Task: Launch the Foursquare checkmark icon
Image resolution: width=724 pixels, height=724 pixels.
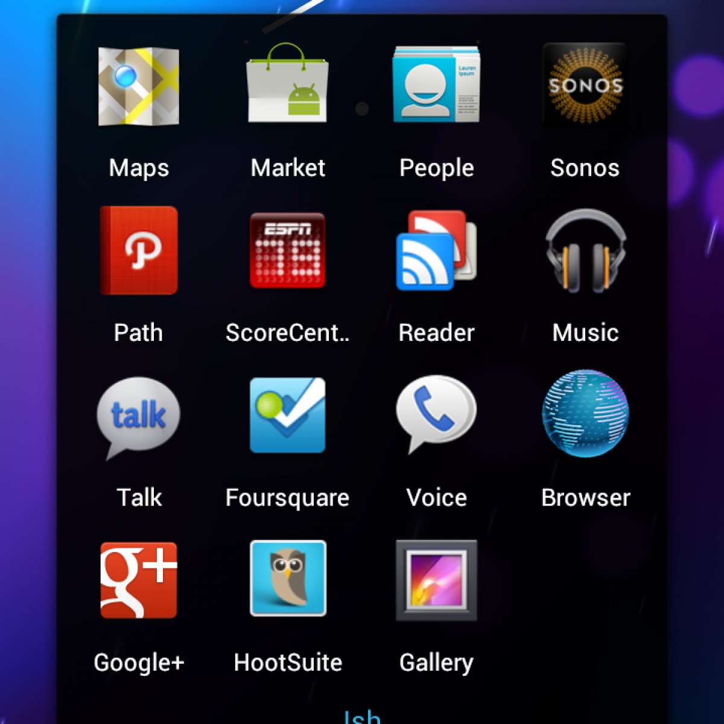Action: pyautogui.click(x=288, y=415)
